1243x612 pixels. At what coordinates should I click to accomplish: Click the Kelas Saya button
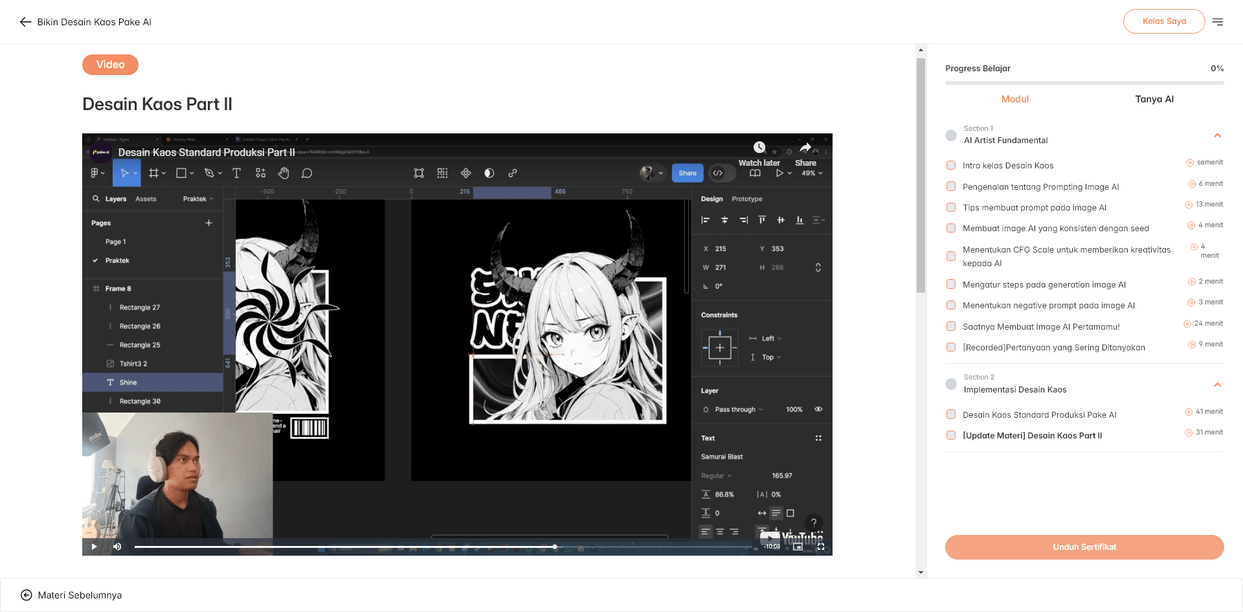(x=1164, y=21)
